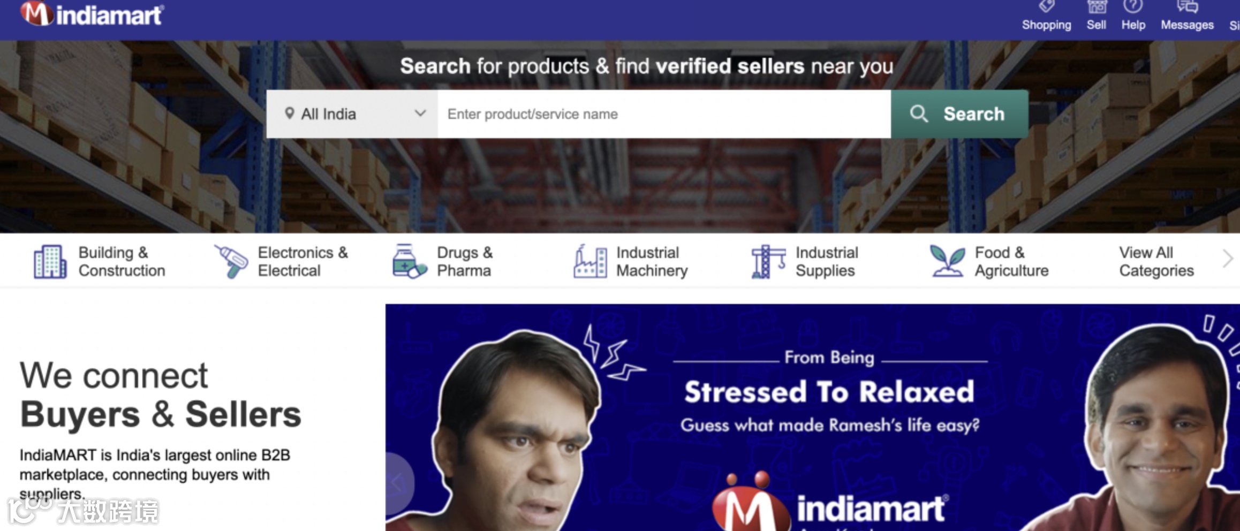Click the Drugs & Pharma medicine icon
The width and height of the screenshot is (1240, 531).
click(409, 261)
